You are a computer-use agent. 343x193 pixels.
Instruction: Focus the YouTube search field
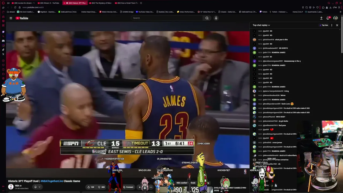(167, 18)
